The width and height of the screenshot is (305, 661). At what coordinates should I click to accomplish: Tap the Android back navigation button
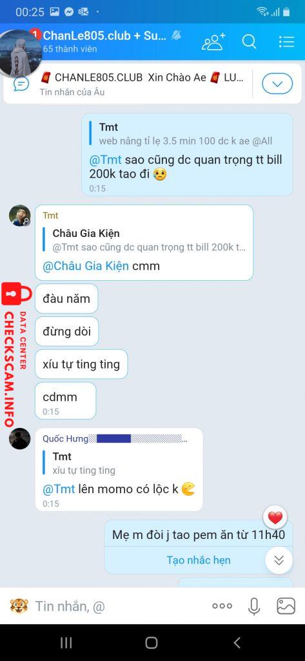(237, 643)
